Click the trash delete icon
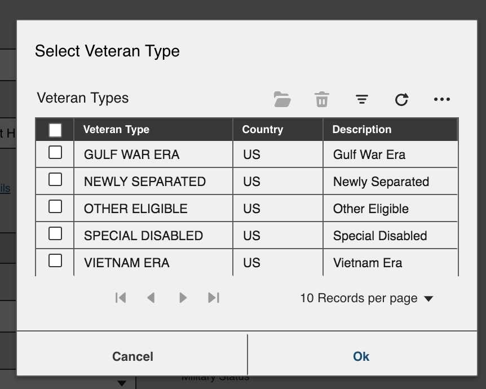Viewport: 486px width, 389px height. [321, 100]
